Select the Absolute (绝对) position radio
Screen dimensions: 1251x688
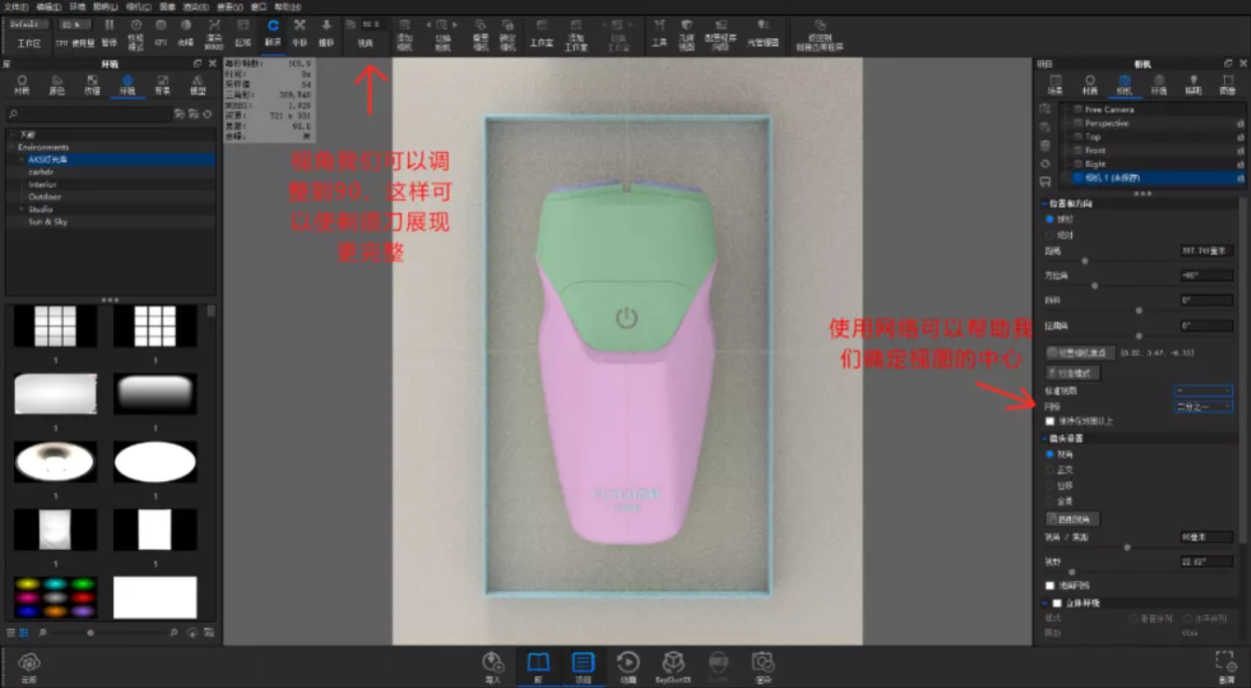[x=1050, y=236]
